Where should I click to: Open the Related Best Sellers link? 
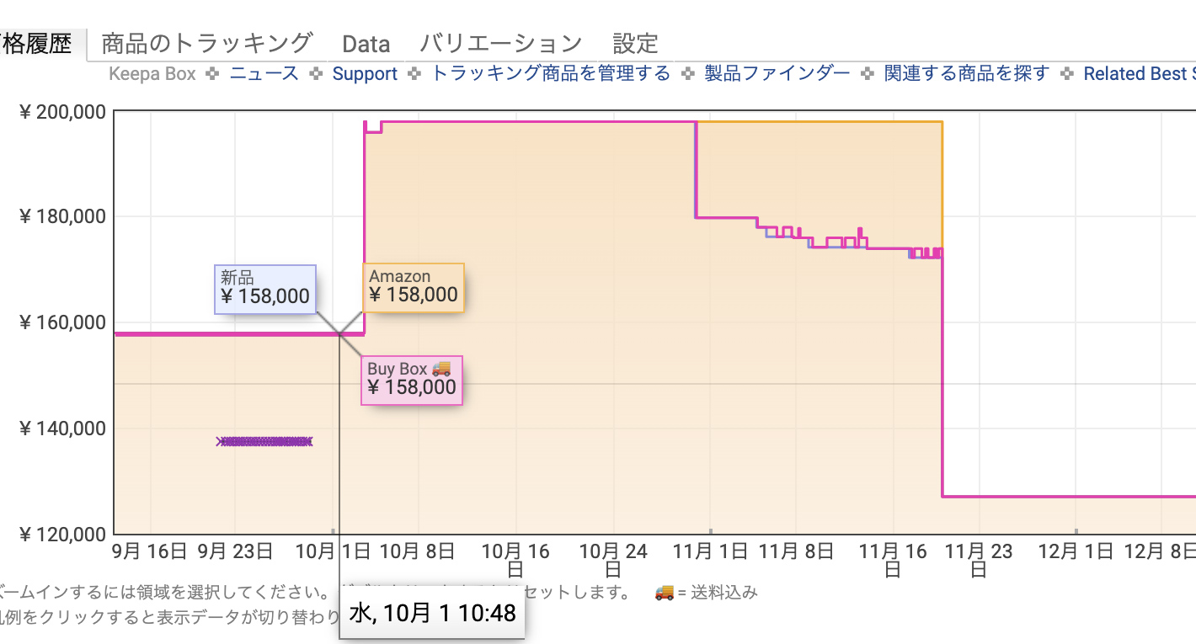tap(1139, 74)
